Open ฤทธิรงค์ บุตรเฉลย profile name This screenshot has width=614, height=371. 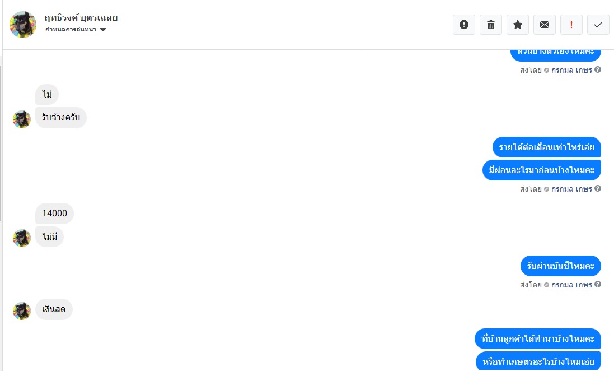pyautogui.click(x=81, y=17)
